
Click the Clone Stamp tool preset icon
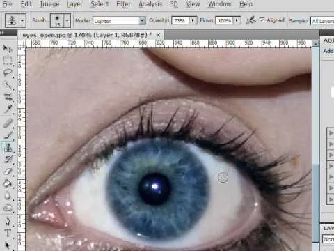coord(12,20)
